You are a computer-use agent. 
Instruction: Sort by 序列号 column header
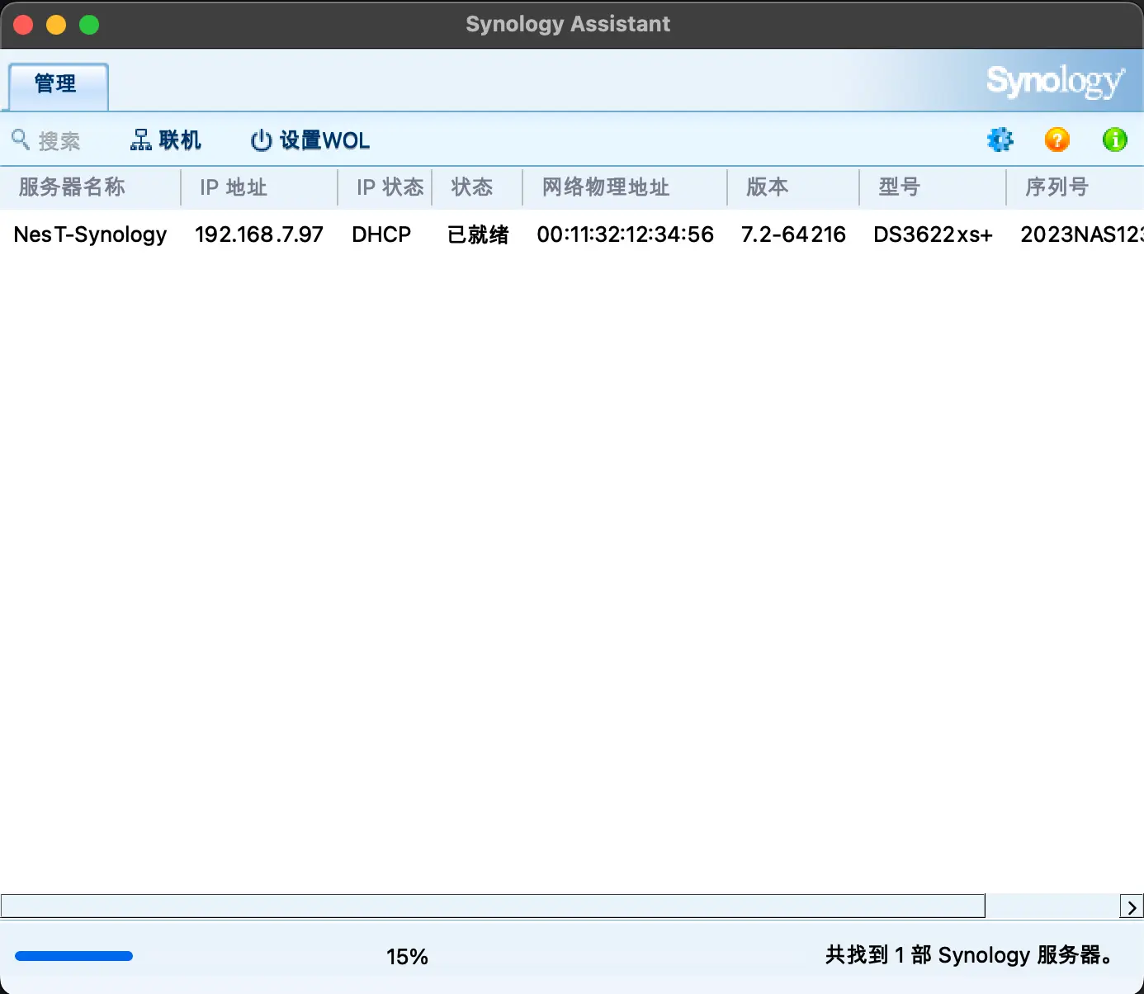click(x=1075, y=187)
